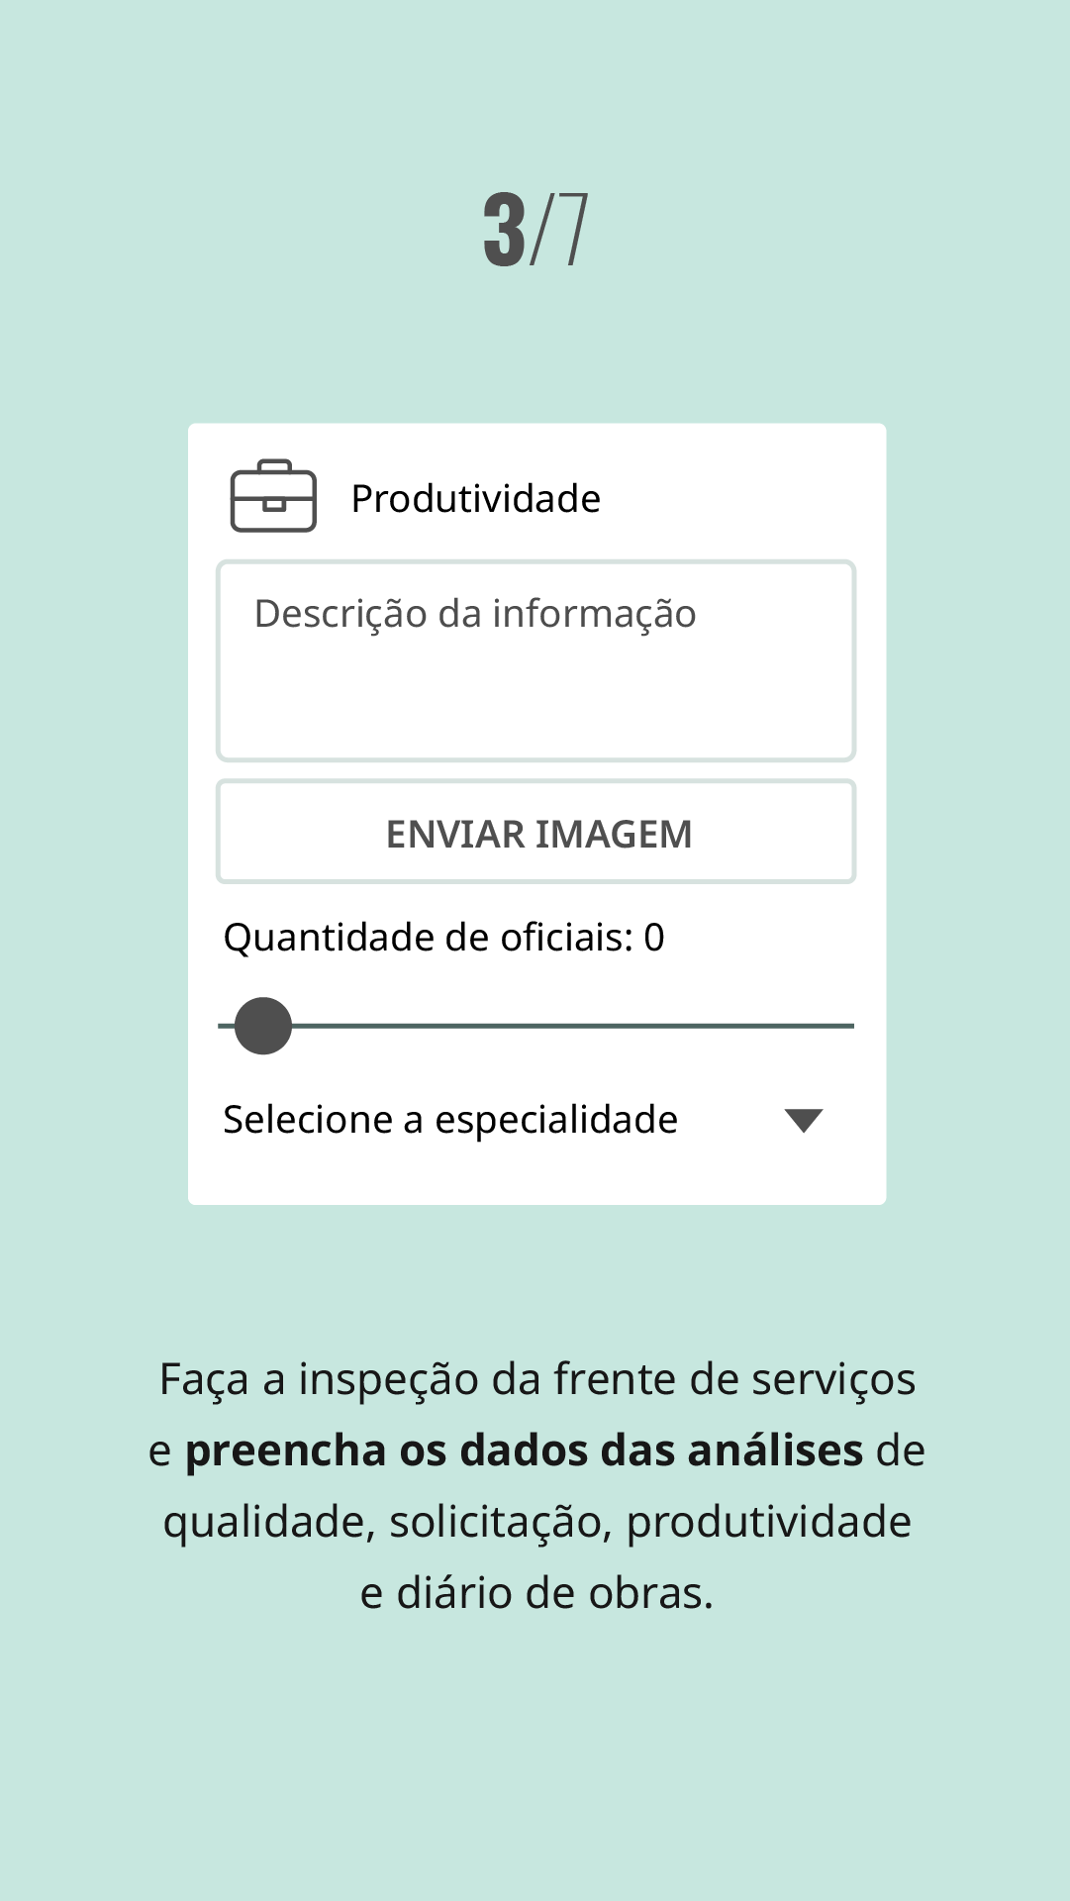Click the especialidade dropdown arrow triangle

(x=803, y=1120)
